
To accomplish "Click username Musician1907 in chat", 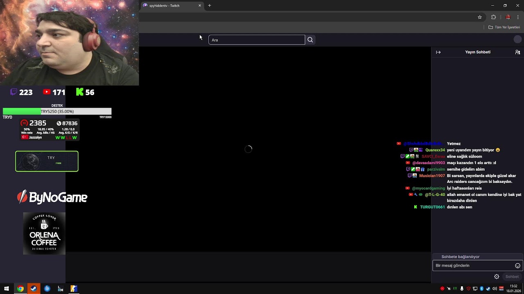I will tap(432, 176).
